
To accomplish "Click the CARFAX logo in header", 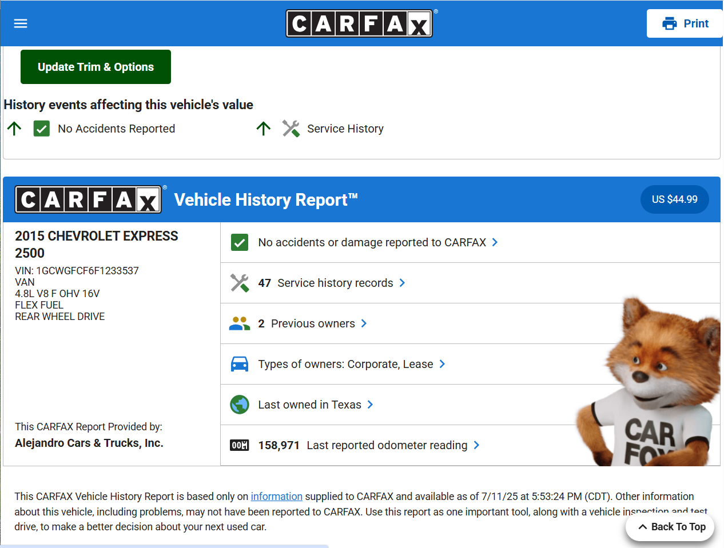I will coord(359,23).
